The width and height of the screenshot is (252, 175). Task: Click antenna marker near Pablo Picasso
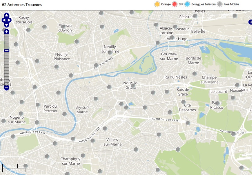tap(217, 103)
